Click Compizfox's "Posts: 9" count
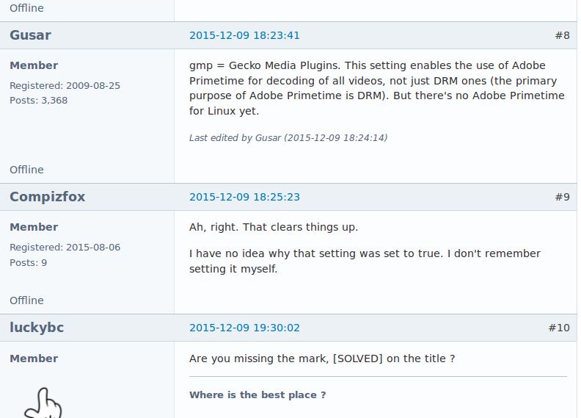 click(x=28, y=263)
